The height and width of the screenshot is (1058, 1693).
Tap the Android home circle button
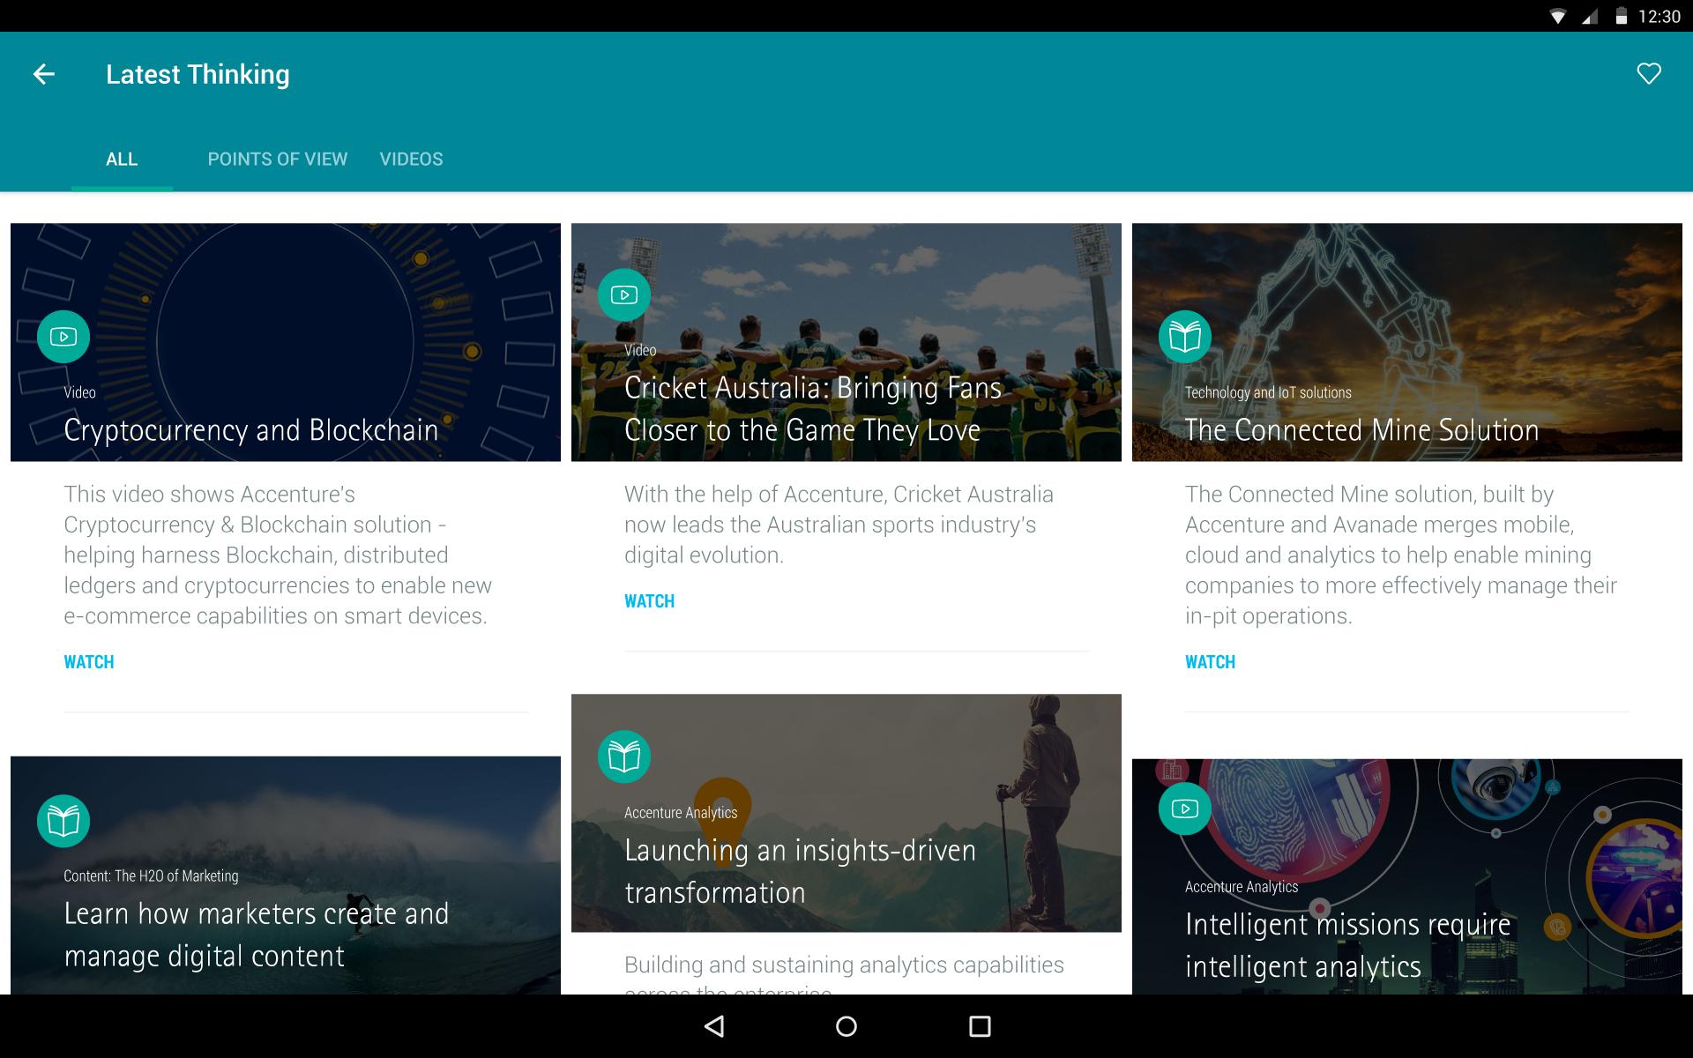846,1026
